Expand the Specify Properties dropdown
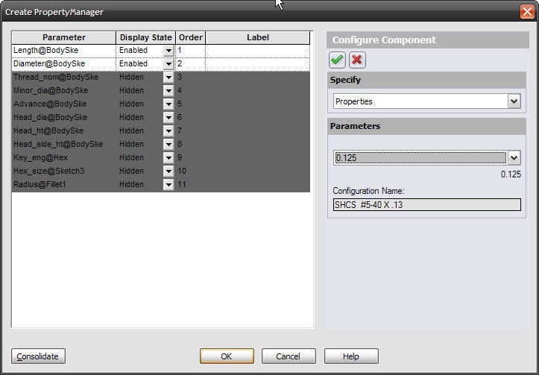Viewport: 539px width, 375px height. (x=514, y=101)
